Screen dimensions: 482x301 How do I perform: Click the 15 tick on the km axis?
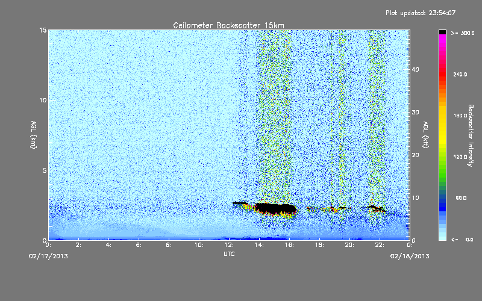43,30
